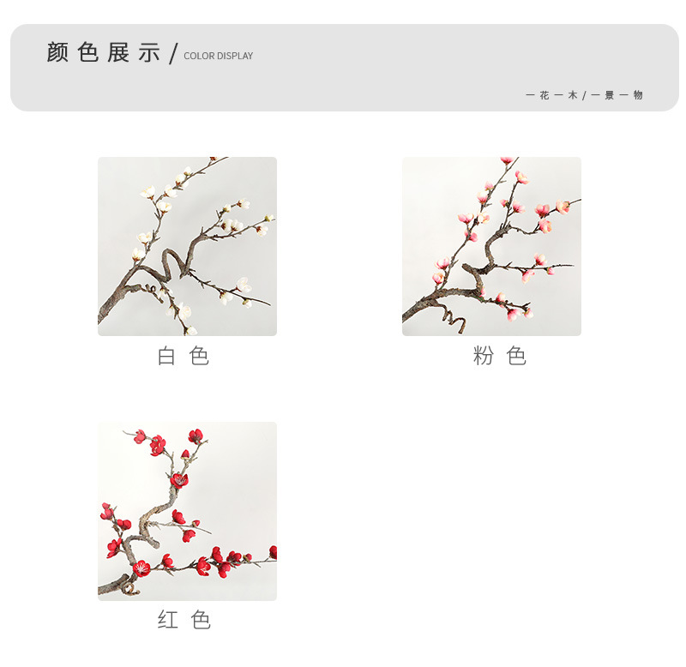Select the white plum blossom thumbnail
686x667 pixels.
(x=187, y=246)
